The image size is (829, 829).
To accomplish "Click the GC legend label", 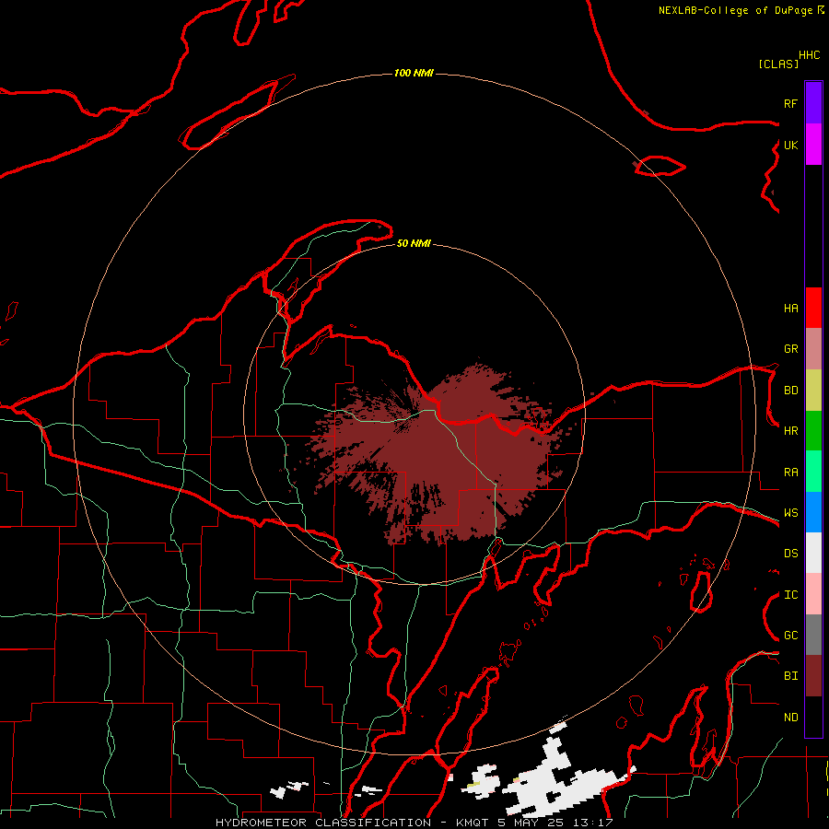I will 790,635.
